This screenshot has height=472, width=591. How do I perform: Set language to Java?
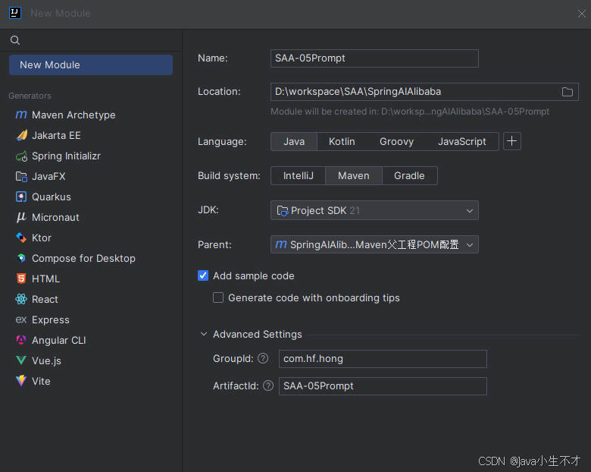pyautogui.click(x=294, y=142)
